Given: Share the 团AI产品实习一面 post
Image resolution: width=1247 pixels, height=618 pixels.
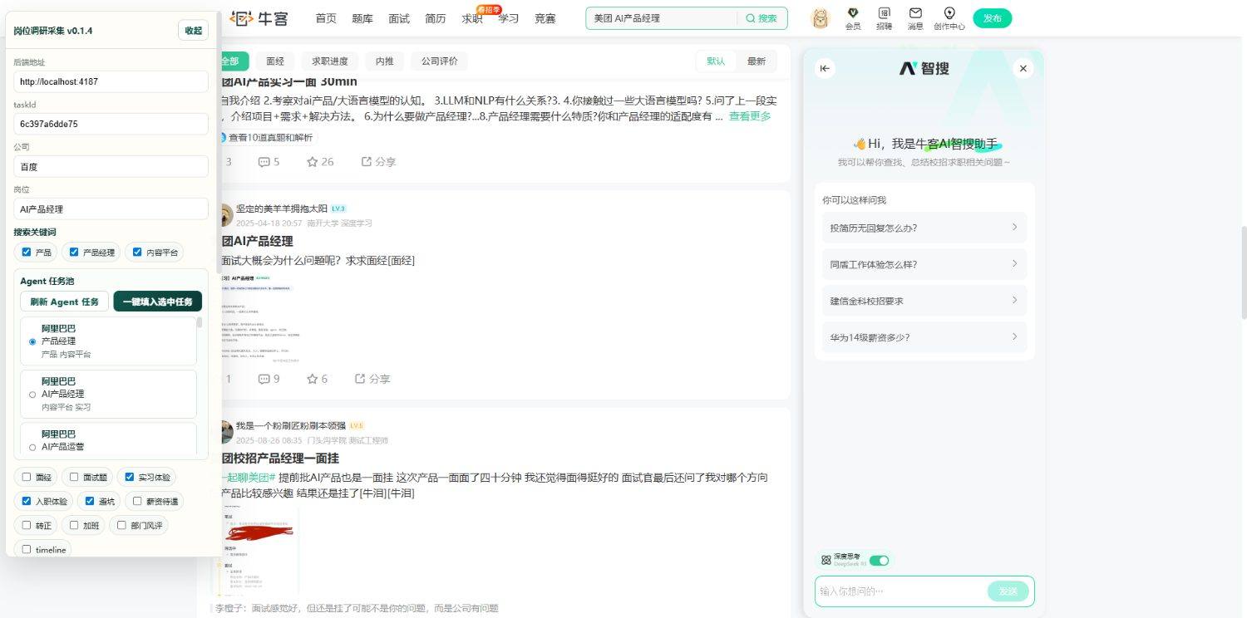Looking at the screenshot, I should pos(378,162).
